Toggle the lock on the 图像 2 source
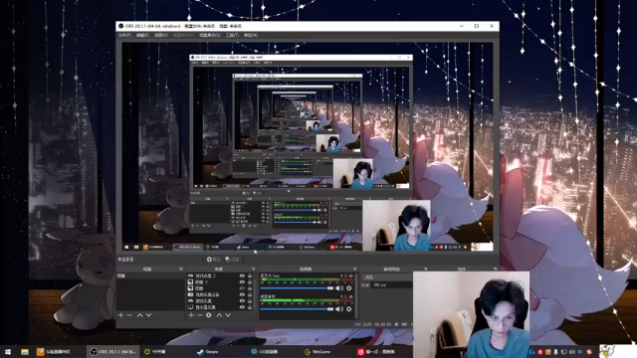The height and width of the screenshot is (358, 637). pos(250,282)
